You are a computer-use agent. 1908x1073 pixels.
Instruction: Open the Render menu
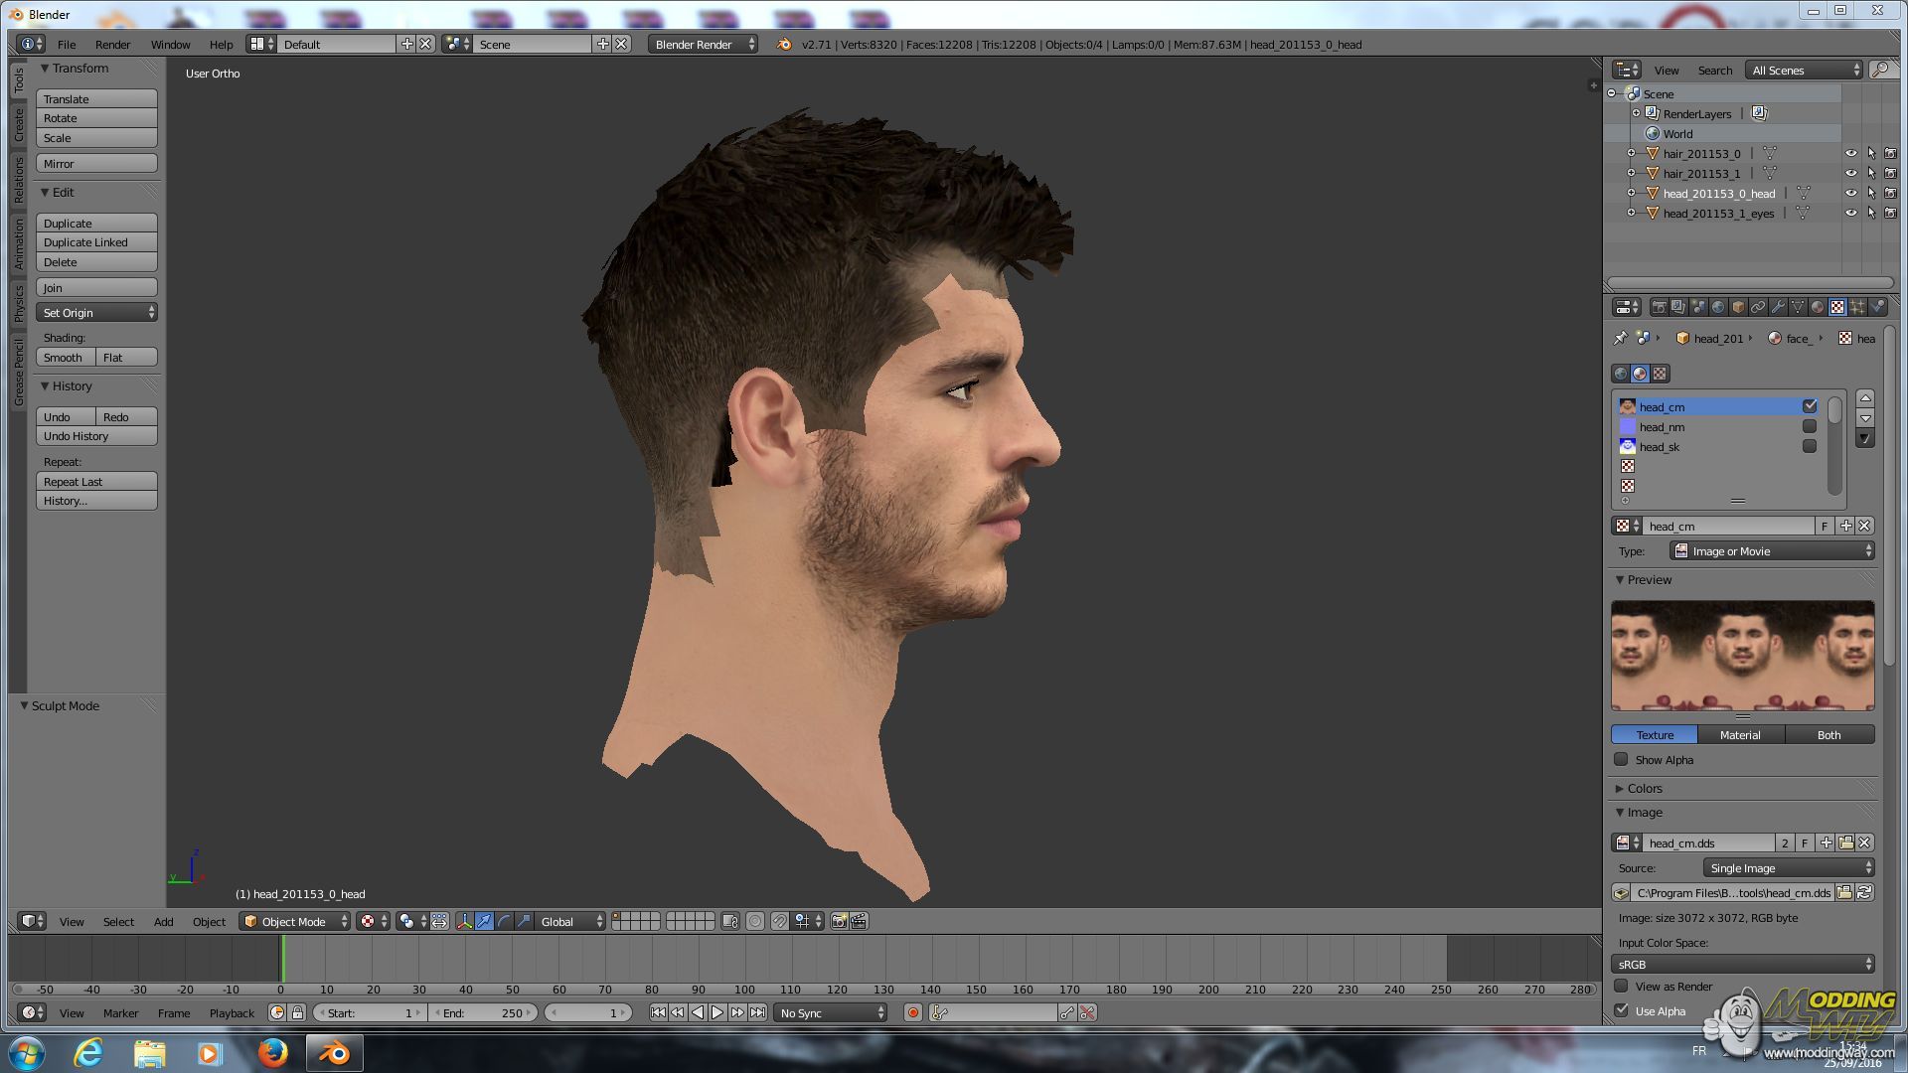pyautogui.click(x=112, y=44)
